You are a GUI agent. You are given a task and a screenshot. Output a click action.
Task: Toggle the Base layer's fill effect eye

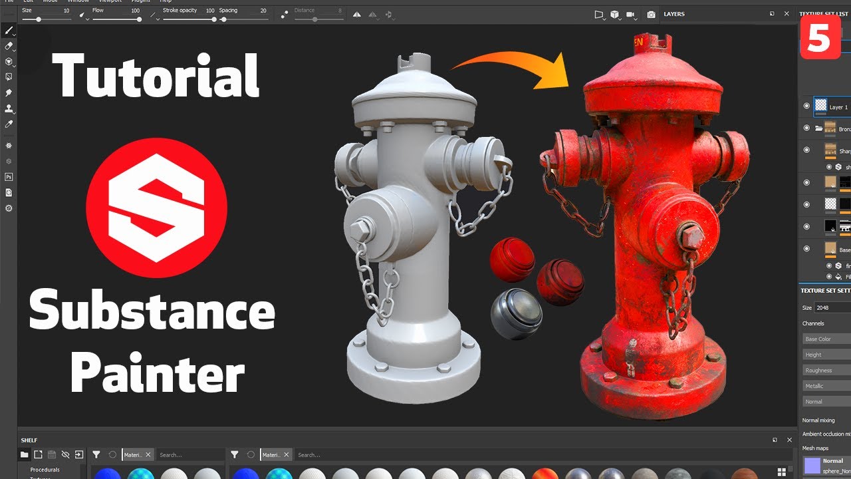pos(829,276)
